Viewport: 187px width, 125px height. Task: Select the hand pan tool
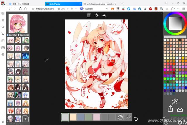120,117
